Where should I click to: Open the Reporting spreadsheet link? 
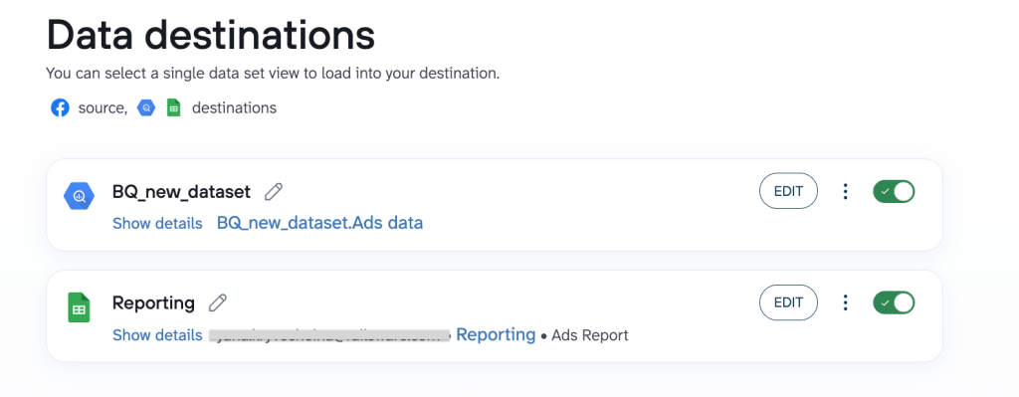496,334
